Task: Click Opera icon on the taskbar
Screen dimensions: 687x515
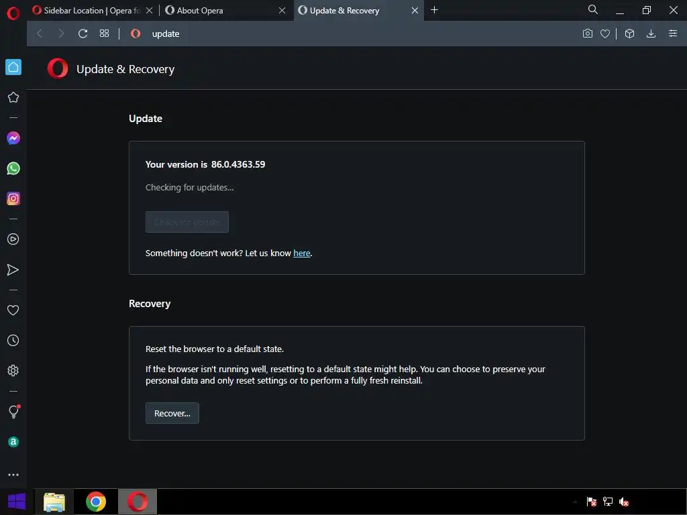Action: 137,502
